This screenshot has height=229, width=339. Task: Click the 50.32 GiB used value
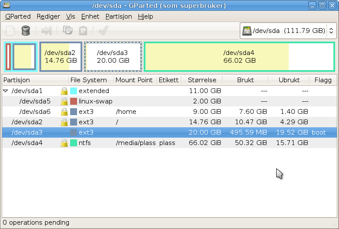coord(251,143)
